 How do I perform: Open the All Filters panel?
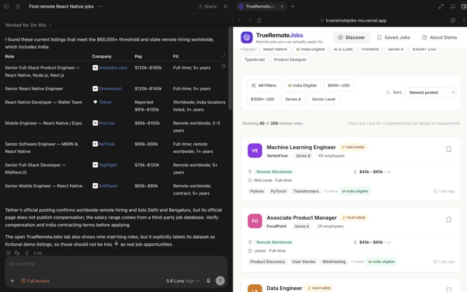click(x=264, y=86)
